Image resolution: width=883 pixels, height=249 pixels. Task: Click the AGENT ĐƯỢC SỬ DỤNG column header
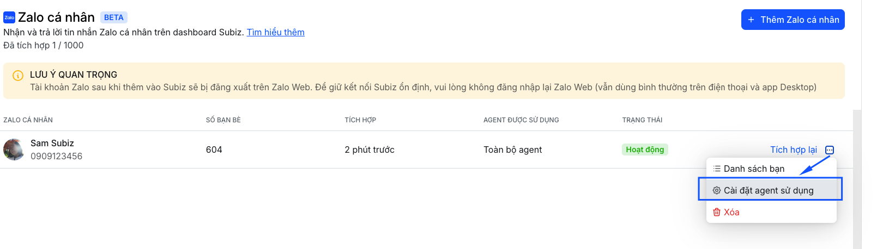tap(521, 120)
